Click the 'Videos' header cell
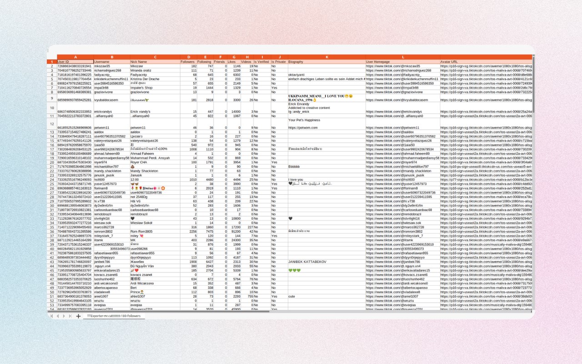Screen dimensions: 582x364 pos(247,62)
